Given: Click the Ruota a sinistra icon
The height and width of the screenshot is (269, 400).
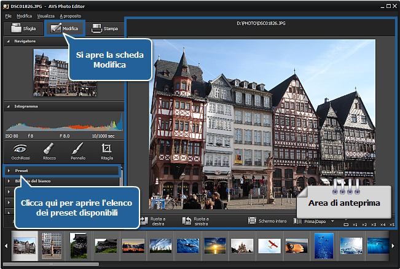Looking at the screenshot, I should point(187,221).
